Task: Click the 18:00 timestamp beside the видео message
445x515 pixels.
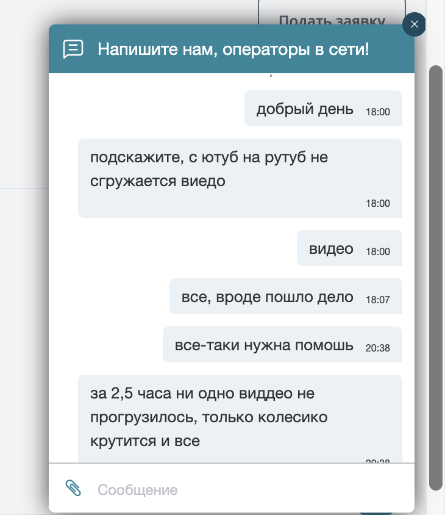Action: point(377,251)
